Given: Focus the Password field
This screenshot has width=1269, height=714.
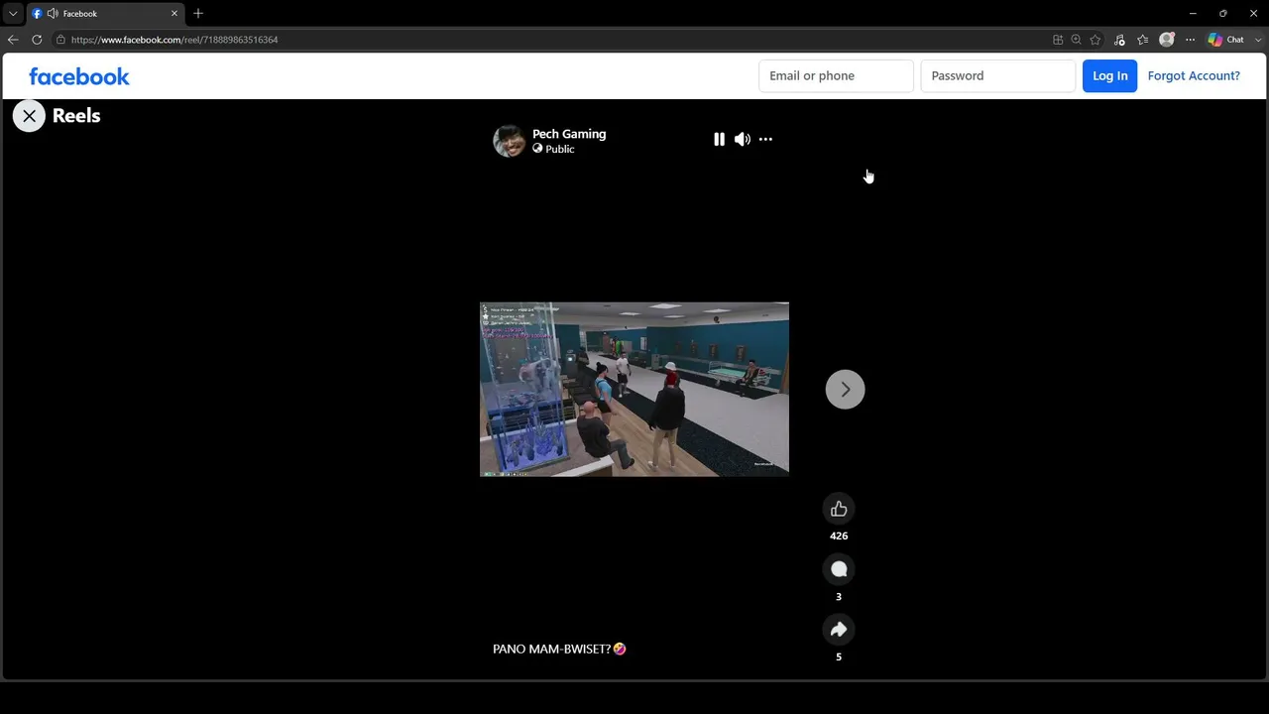Looking at the screenshot, I should pyautogui.click(x=997, y=75).
